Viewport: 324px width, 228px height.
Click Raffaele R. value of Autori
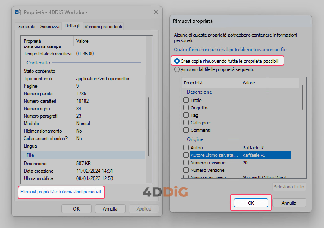[254, 148]
